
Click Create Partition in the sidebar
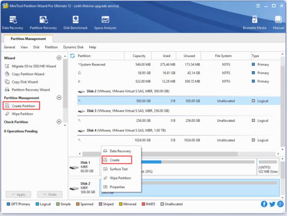tap(23, 106)
